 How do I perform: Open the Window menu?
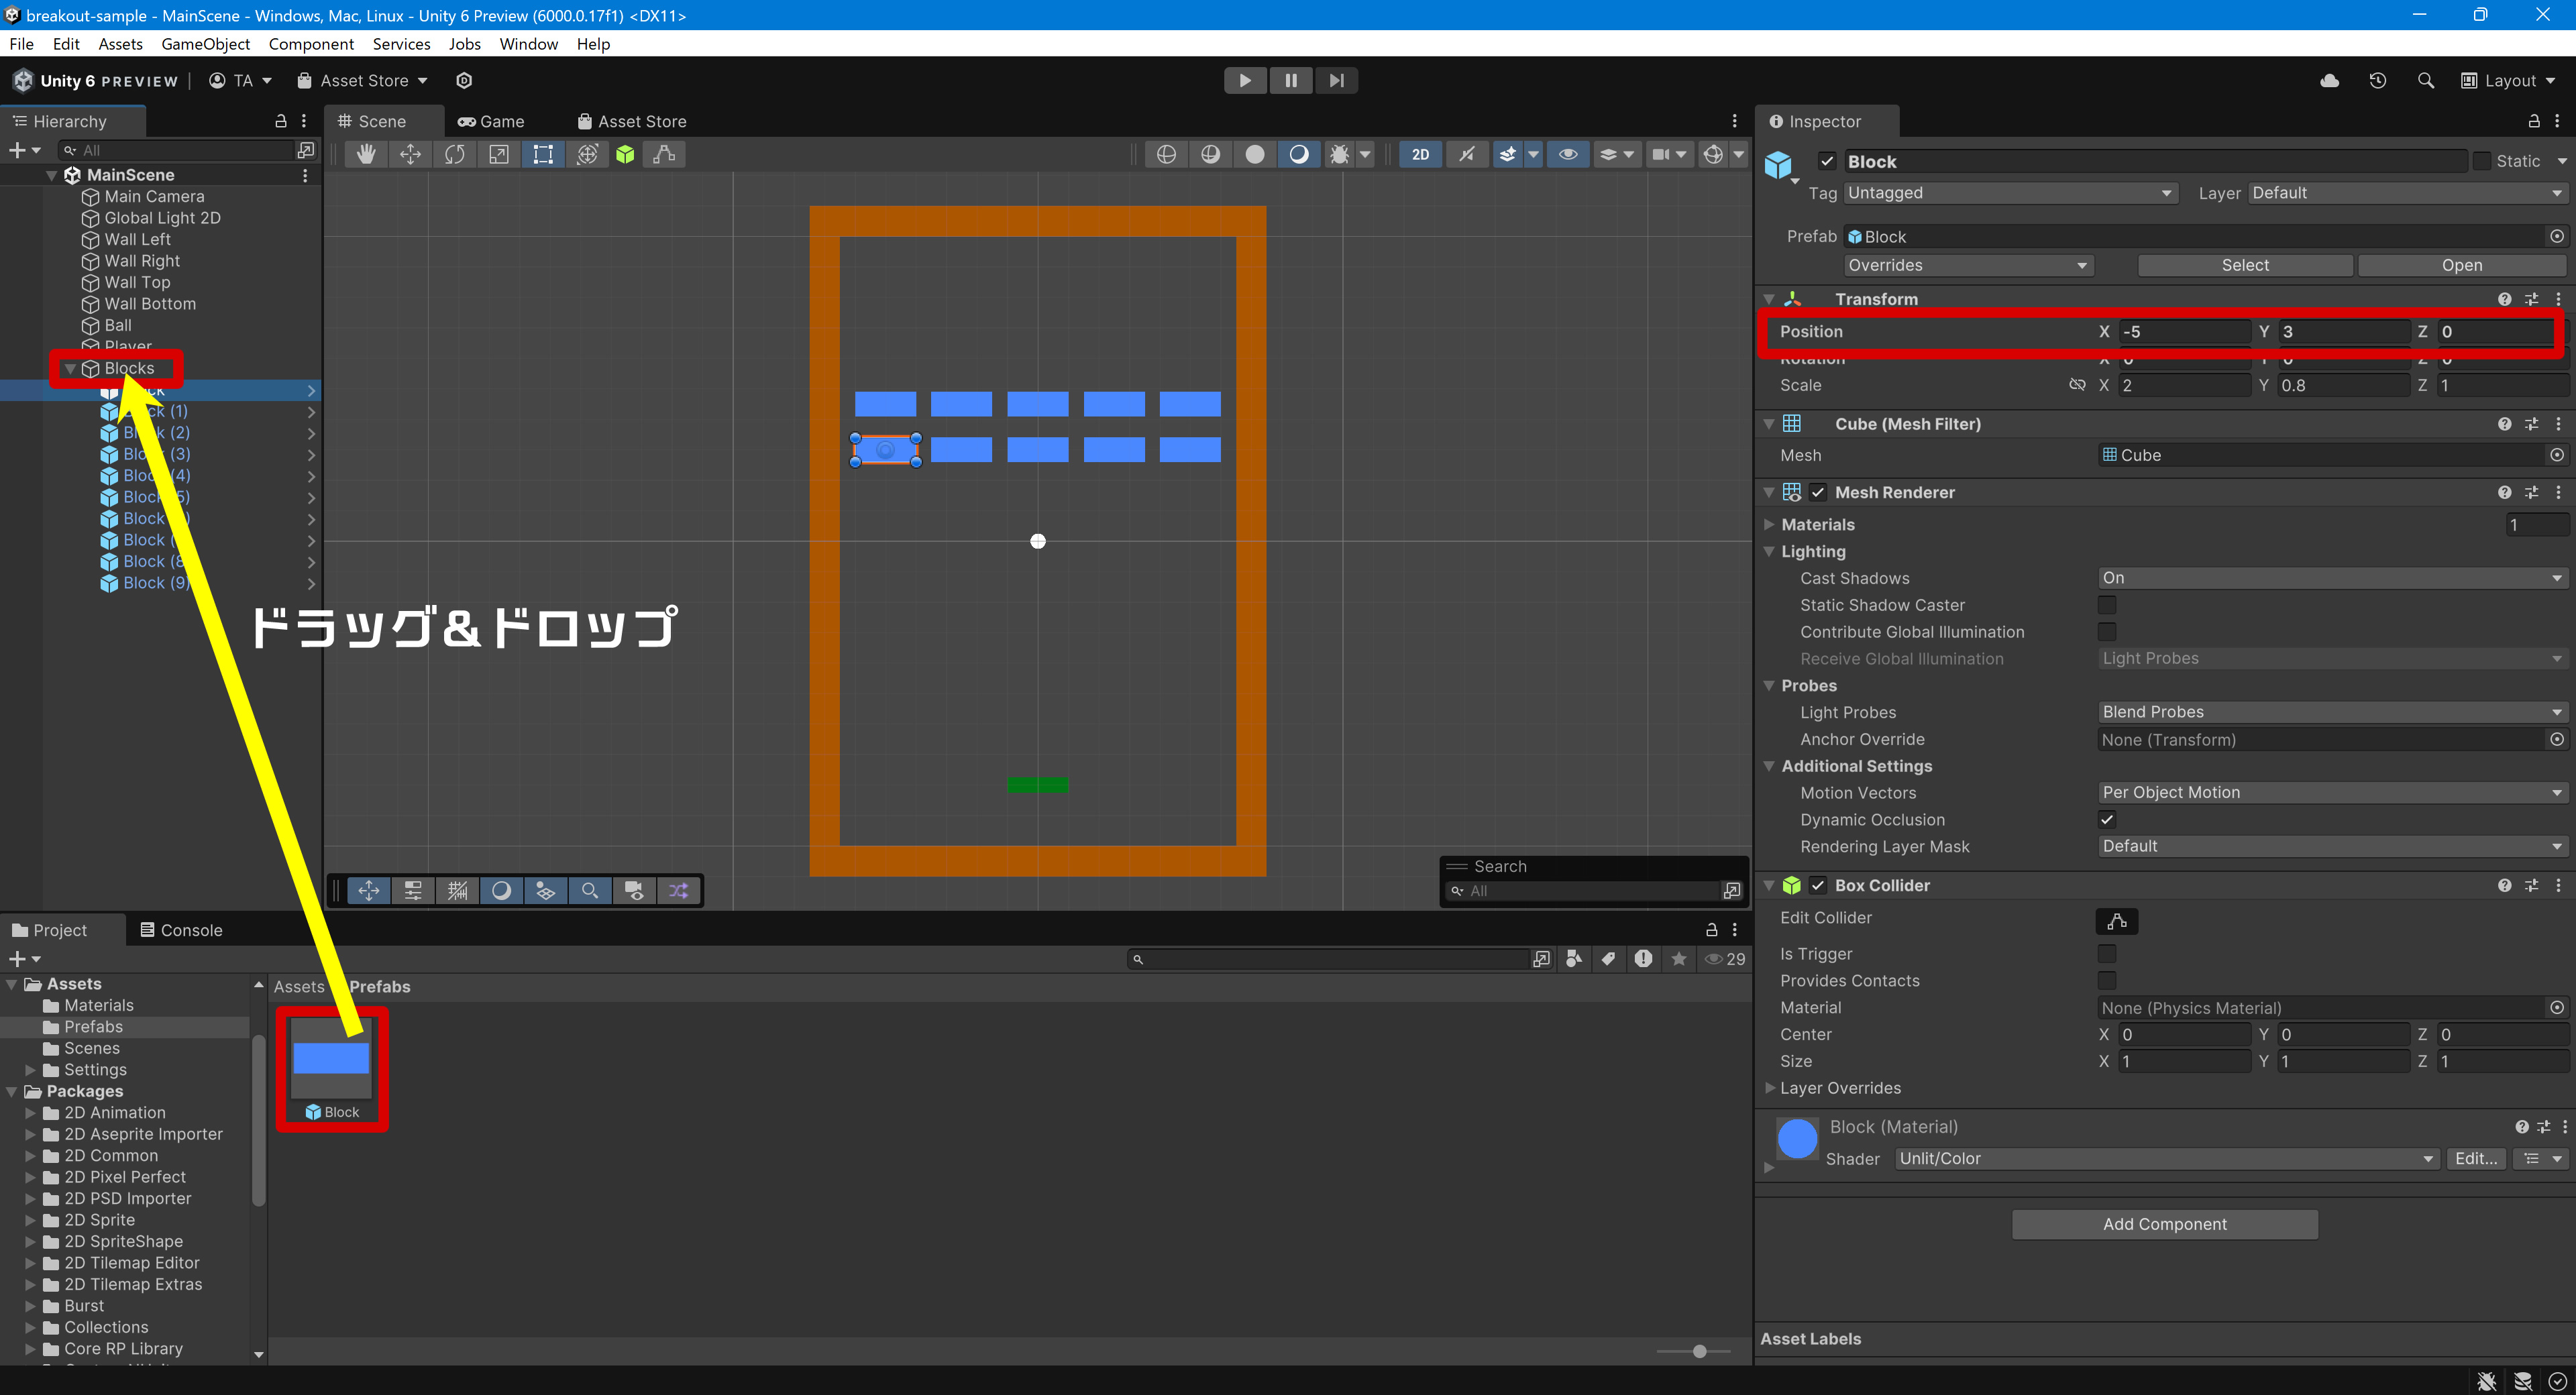point(528,44)
